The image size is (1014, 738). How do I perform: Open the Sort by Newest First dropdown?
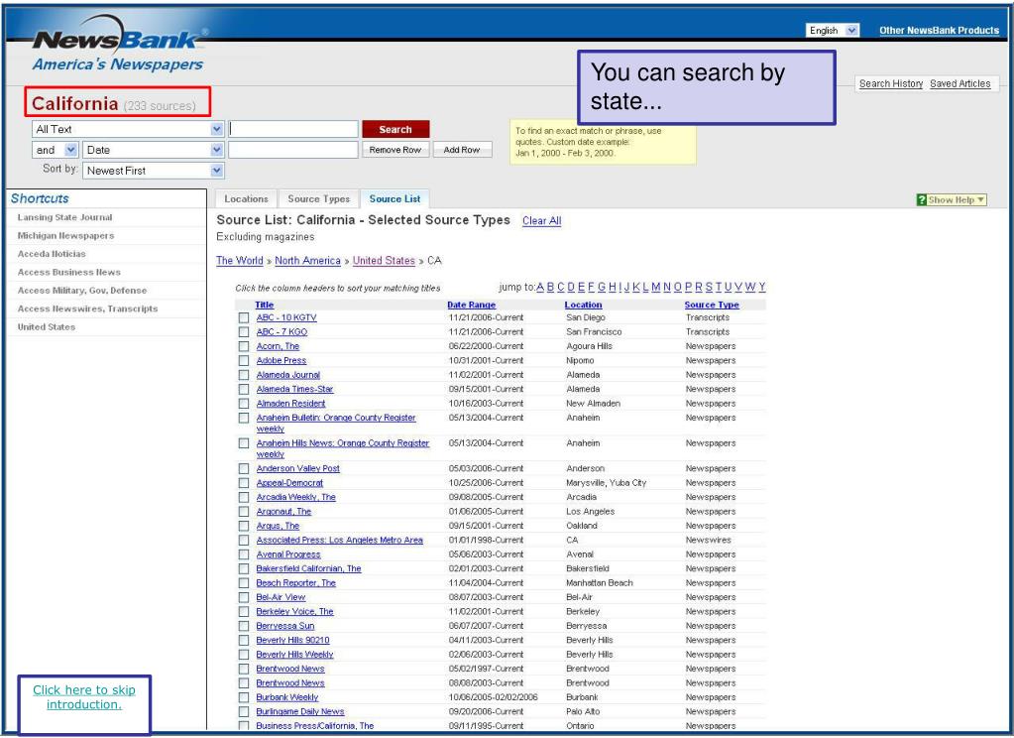153,171
